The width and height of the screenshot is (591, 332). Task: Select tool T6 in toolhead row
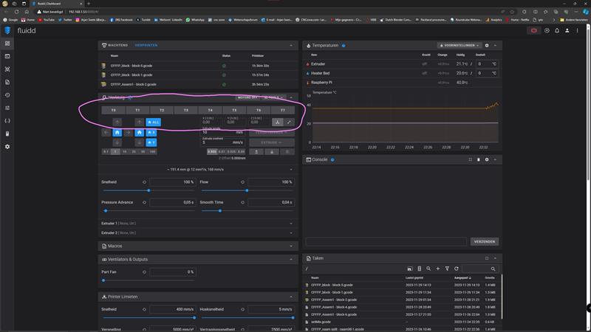(259, 110)
